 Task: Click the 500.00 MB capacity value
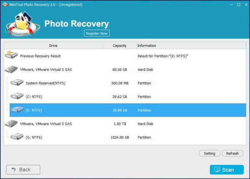120,83
